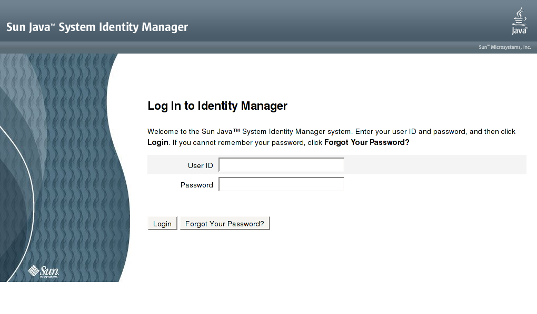Click bold Forgot Your Password? in the paragraph
The image size is (537, 314).
[x=367, y=142]
